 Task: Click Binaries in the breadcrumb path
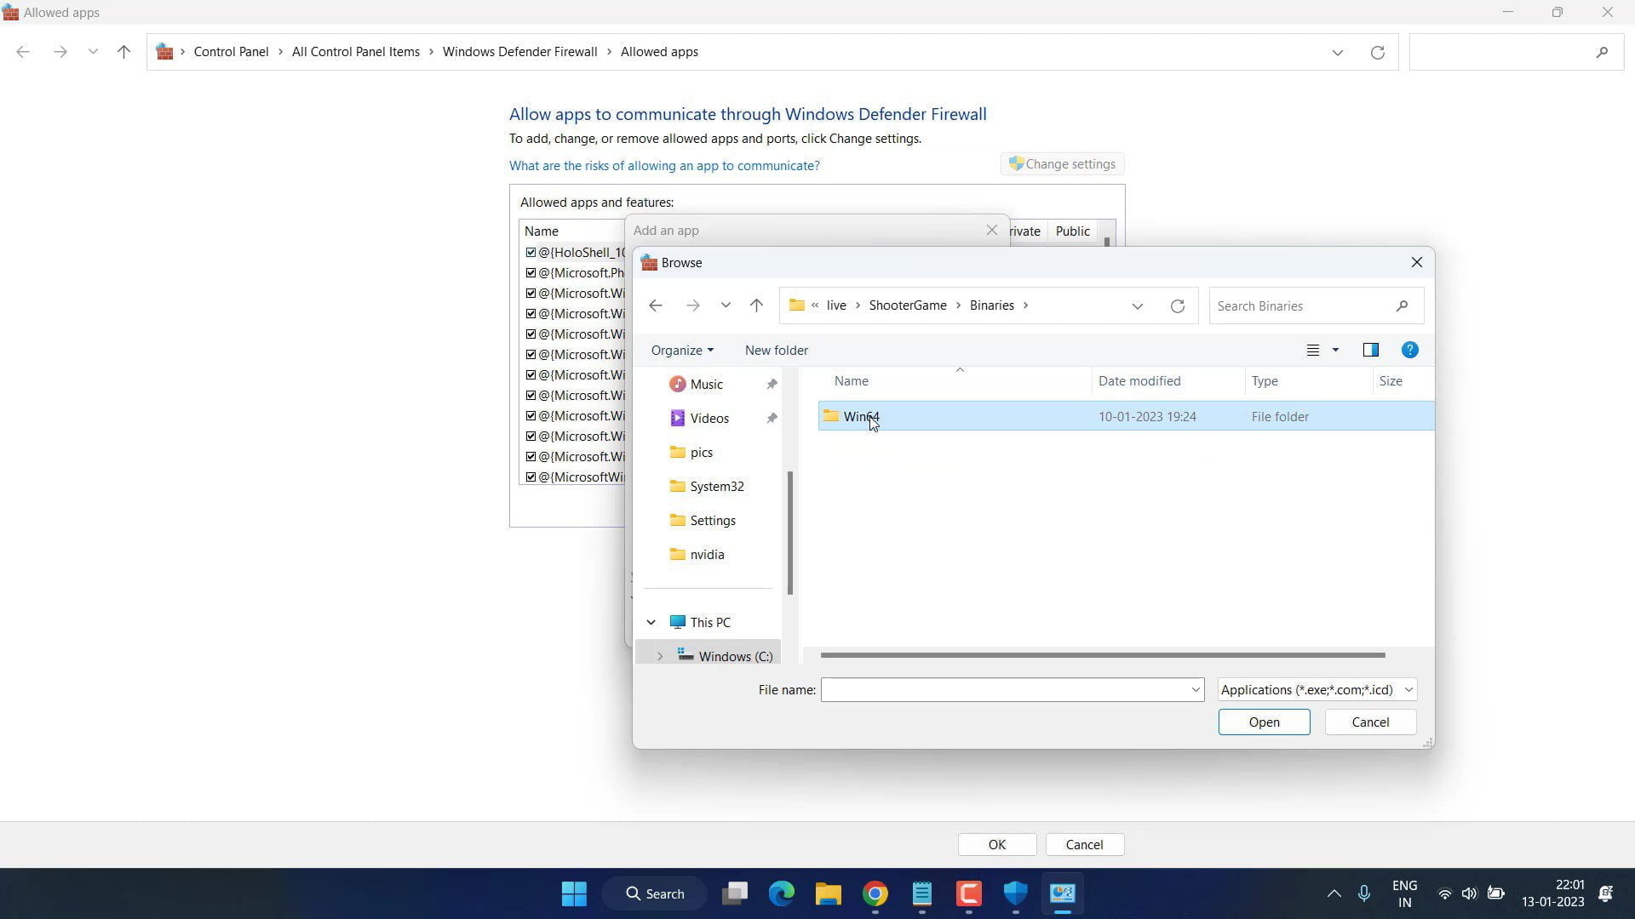[992, 305]
